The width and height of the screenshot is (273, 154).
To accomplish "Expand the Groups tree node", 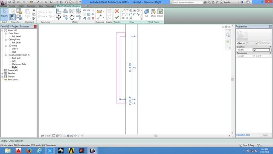I will click(x=2, y=77).
